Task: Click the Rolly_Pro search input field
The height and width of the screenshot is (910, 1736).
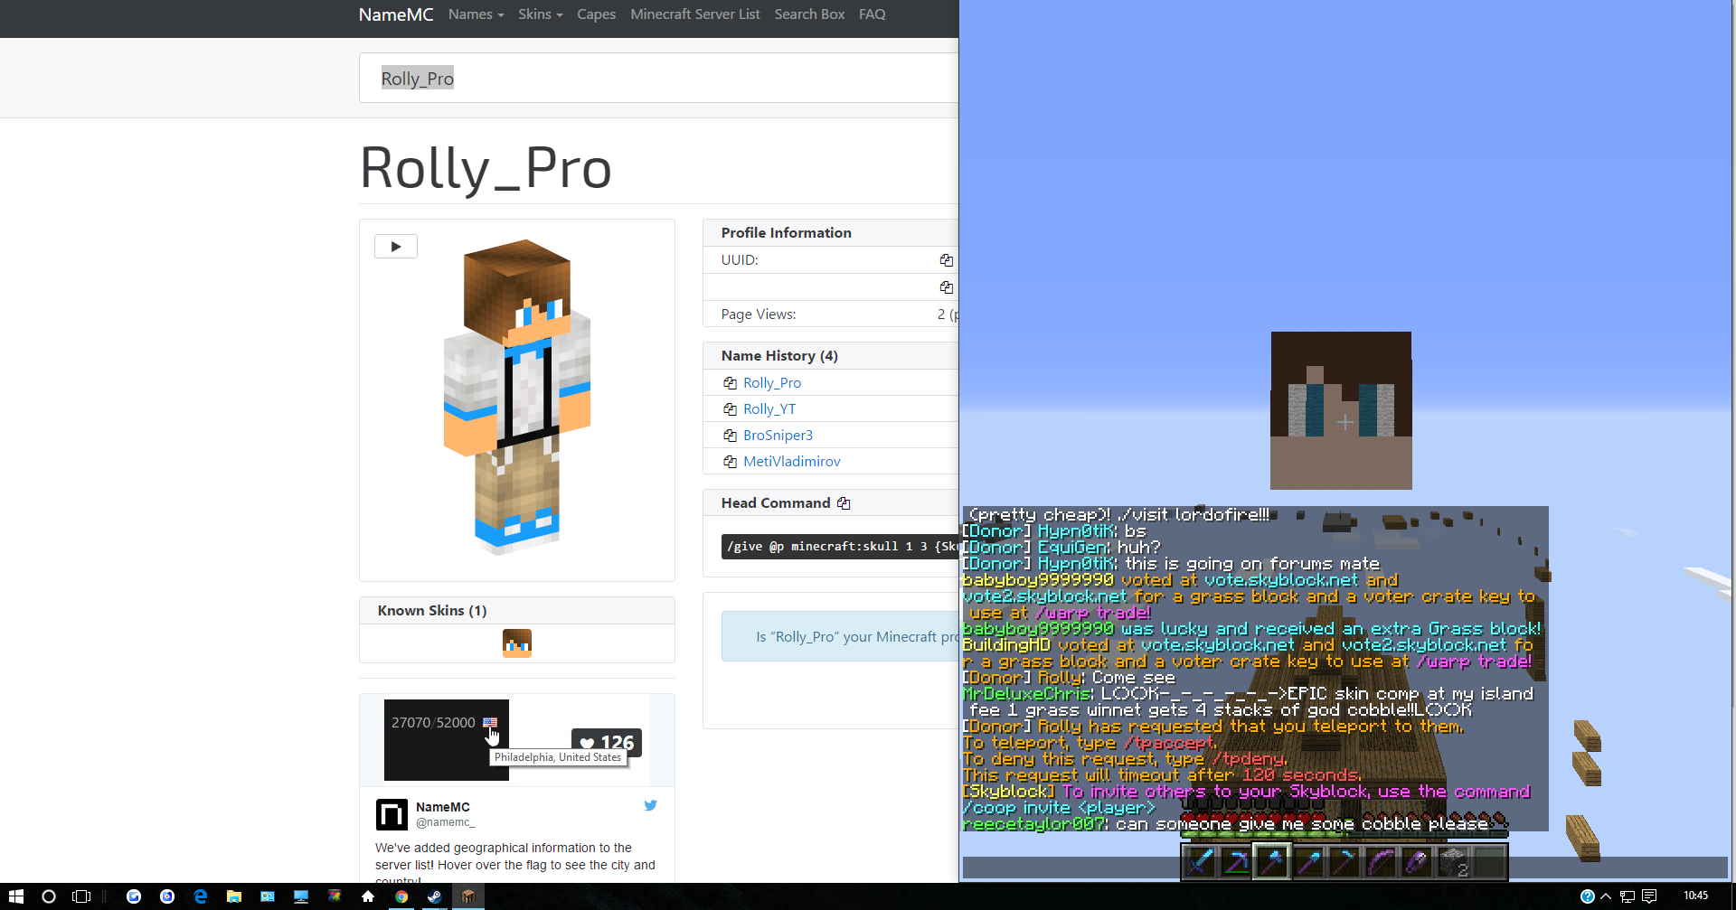Action: [x=658, y=78]
